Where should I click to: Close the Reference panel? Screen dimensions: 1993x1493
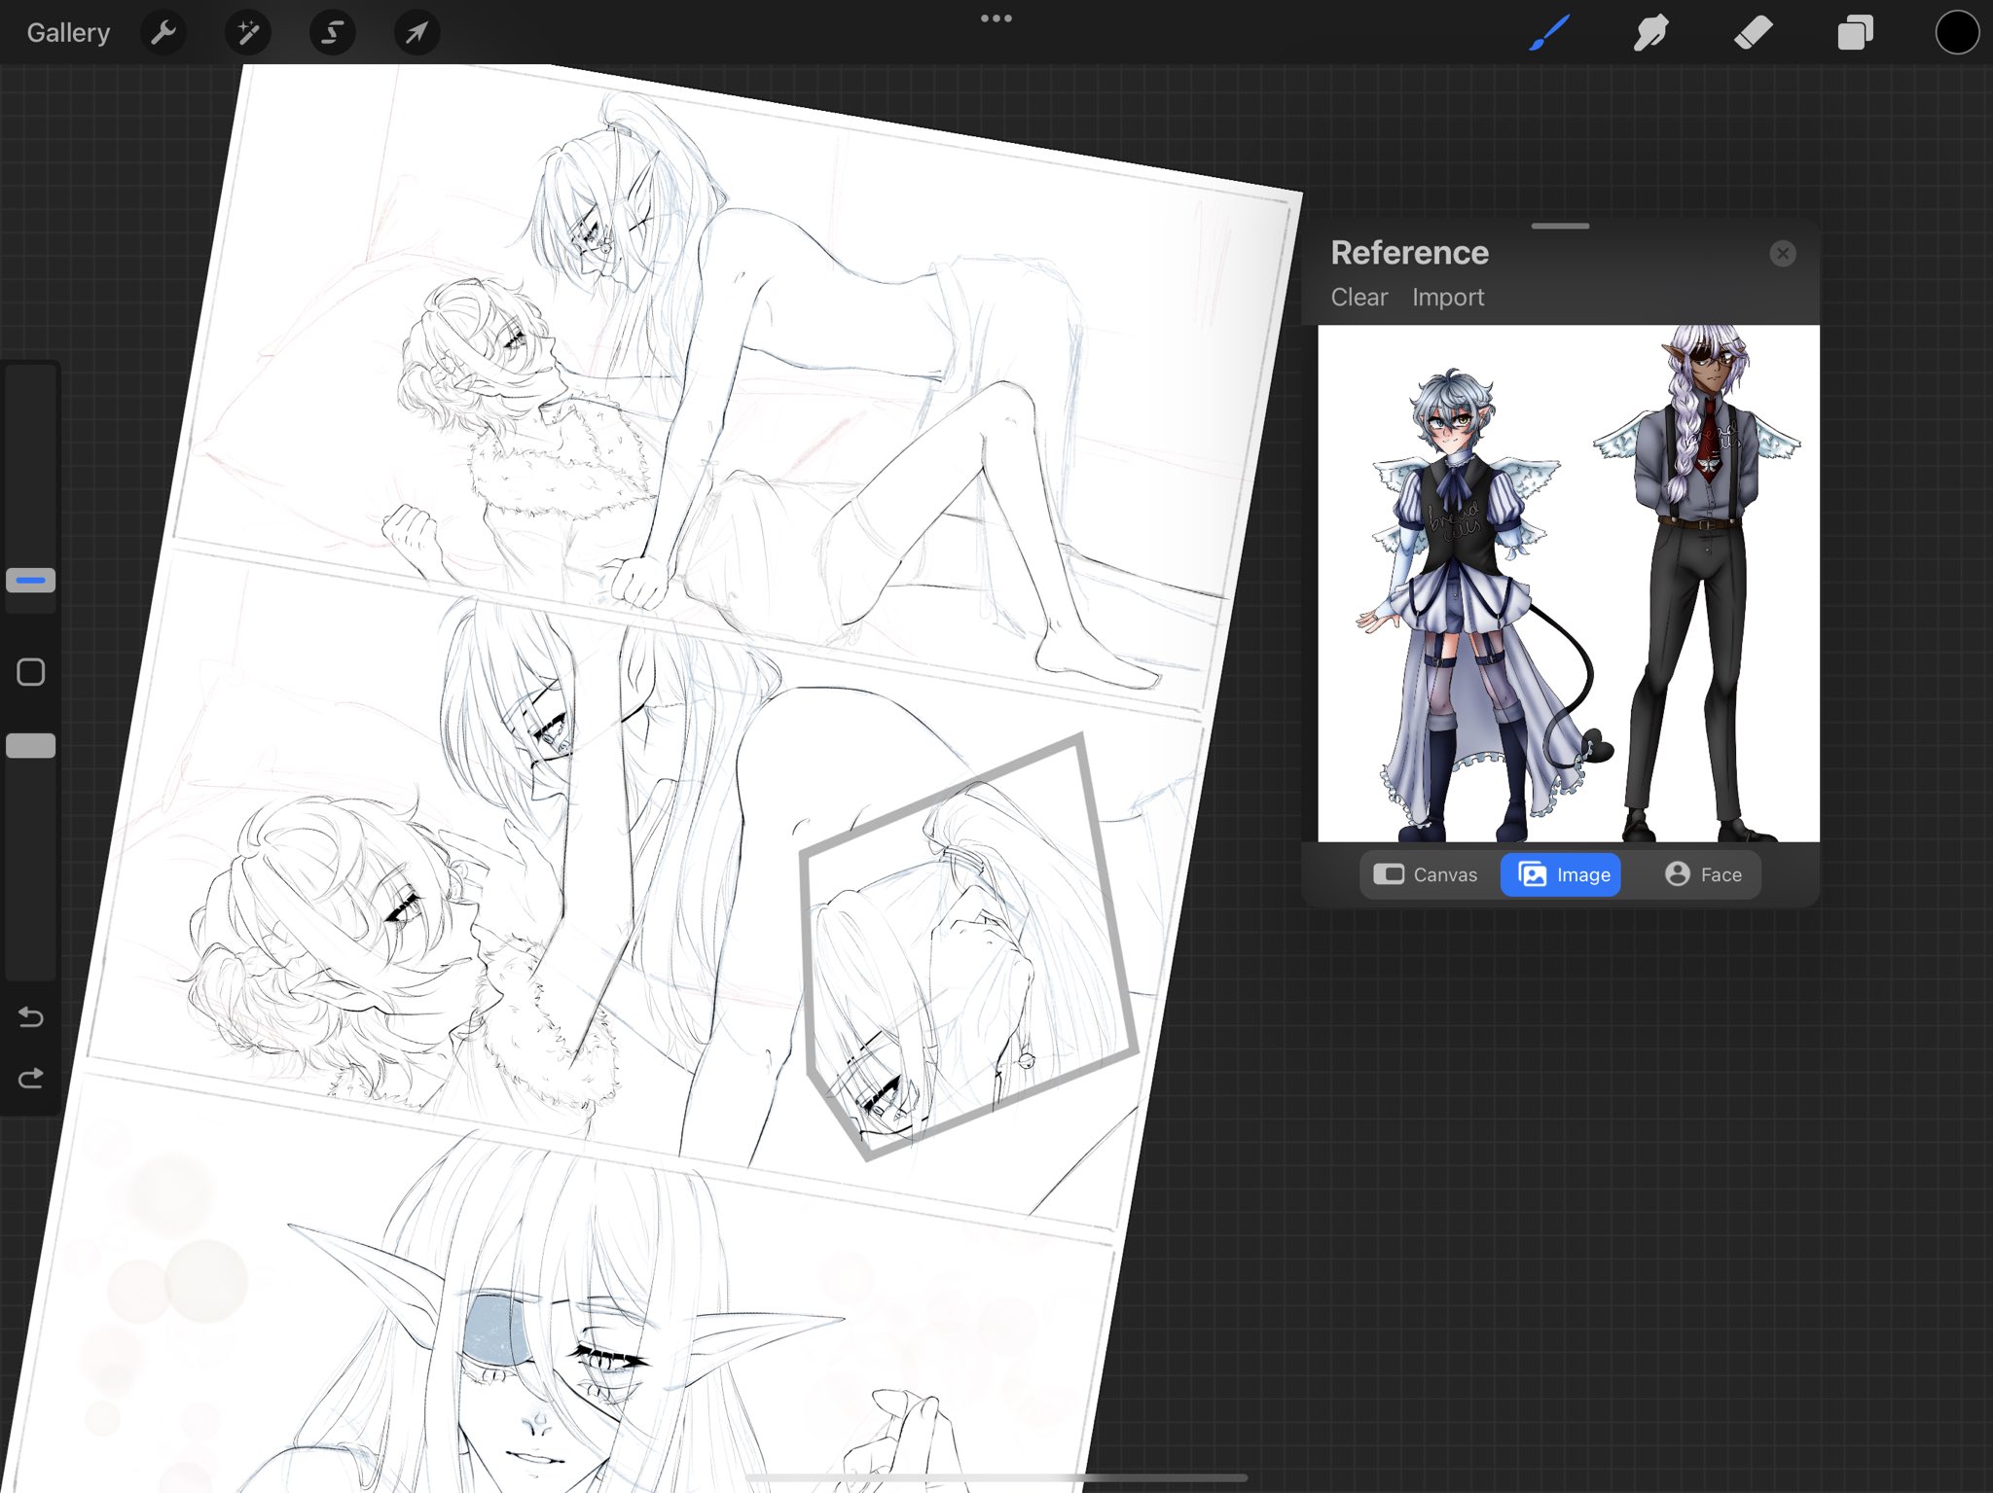pos(1782,254)
